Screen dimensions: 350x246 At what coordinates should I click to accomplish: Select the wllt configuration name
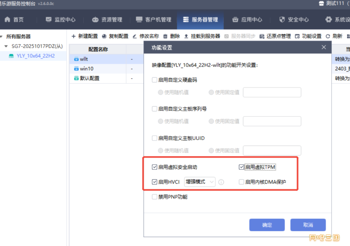click(84, 59)
